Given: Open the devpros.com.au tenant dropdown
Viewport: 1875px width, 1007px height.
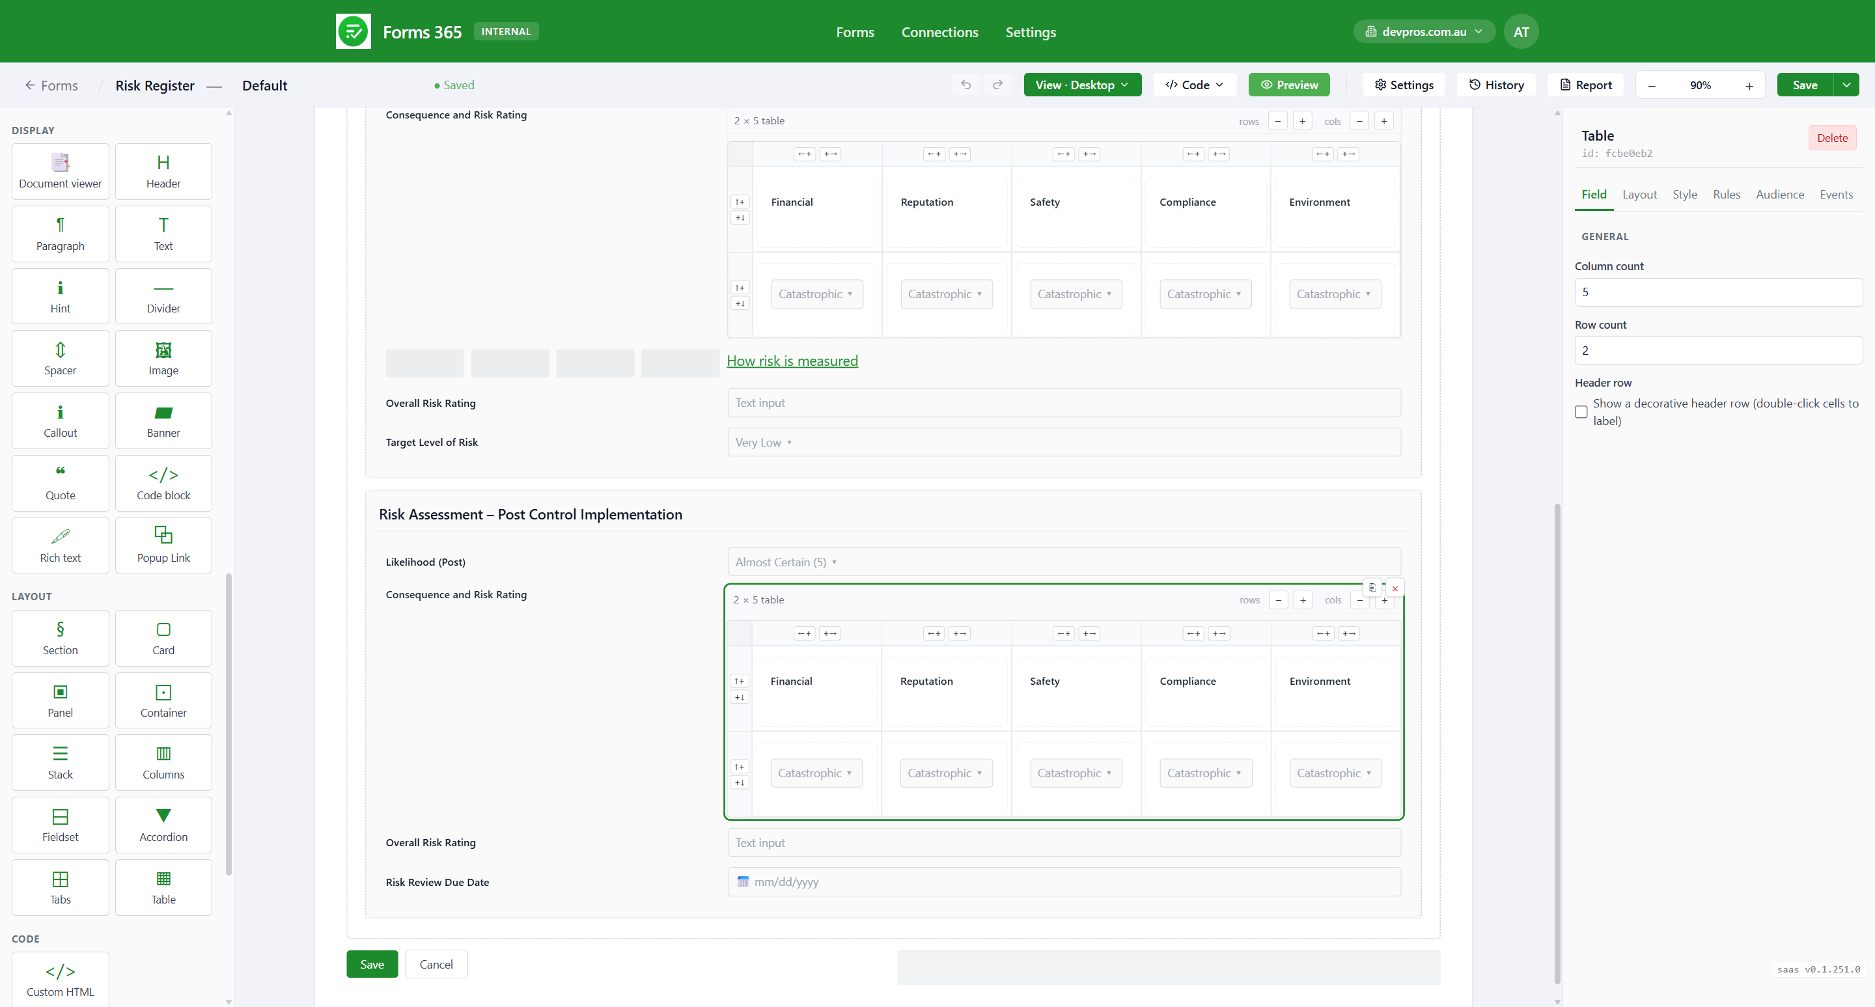Looking at the screenshot, I should pyautogui.click(x=1424, y=31).
